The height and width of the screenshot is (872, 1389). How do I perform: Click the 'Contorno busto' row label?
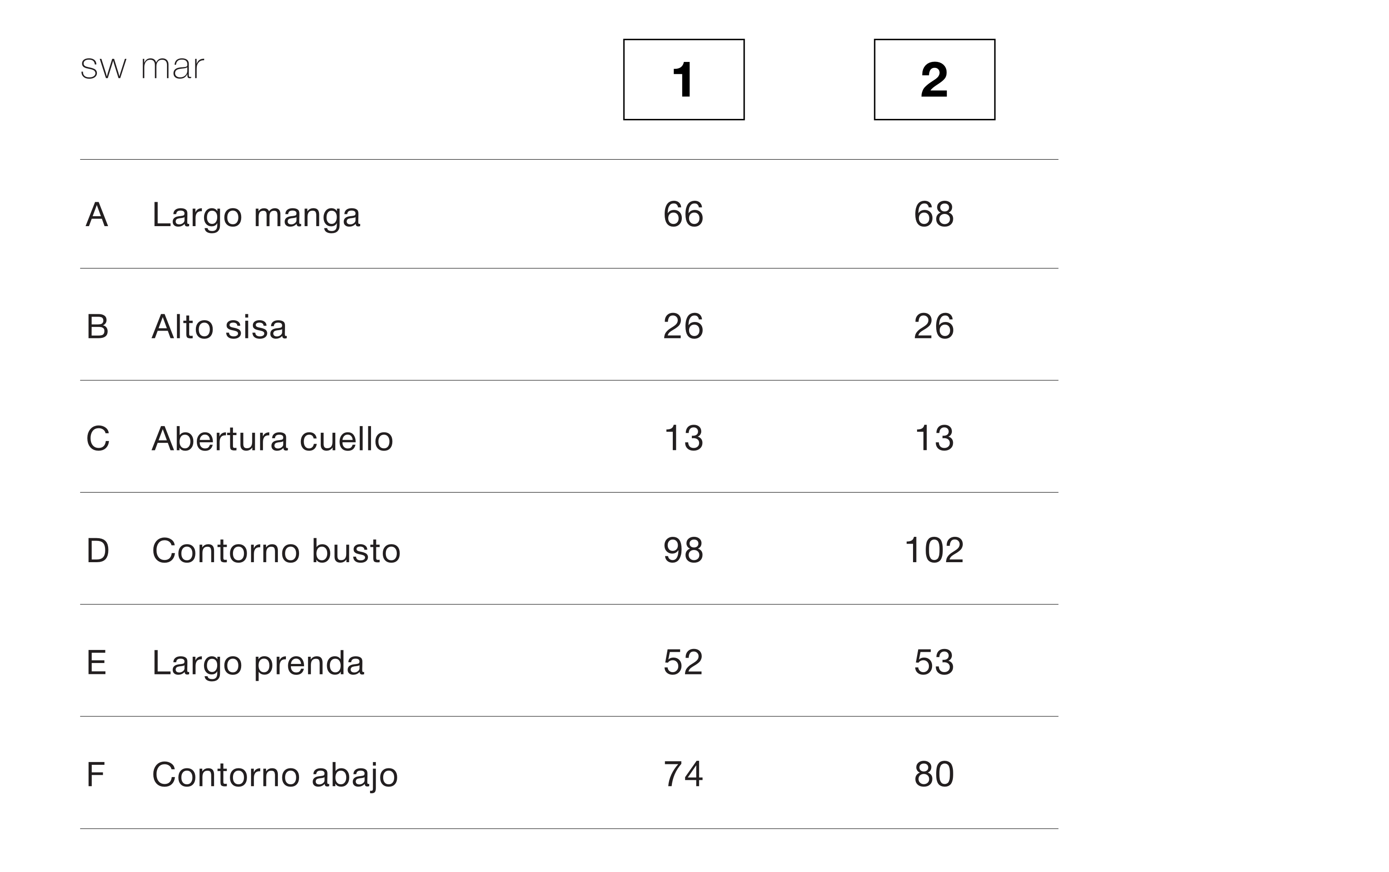(276, 551)
